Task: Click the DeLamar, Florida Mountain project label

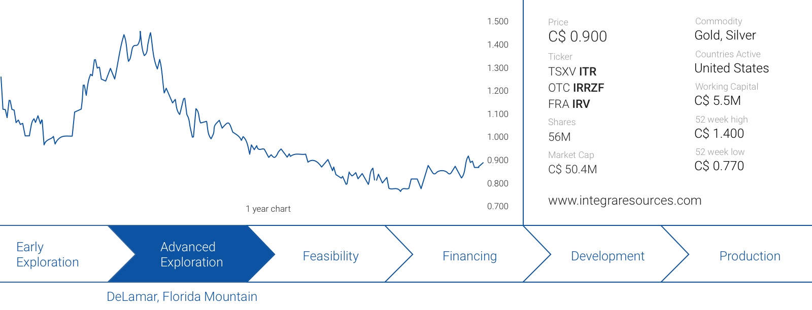Action: tap(182, 296)
